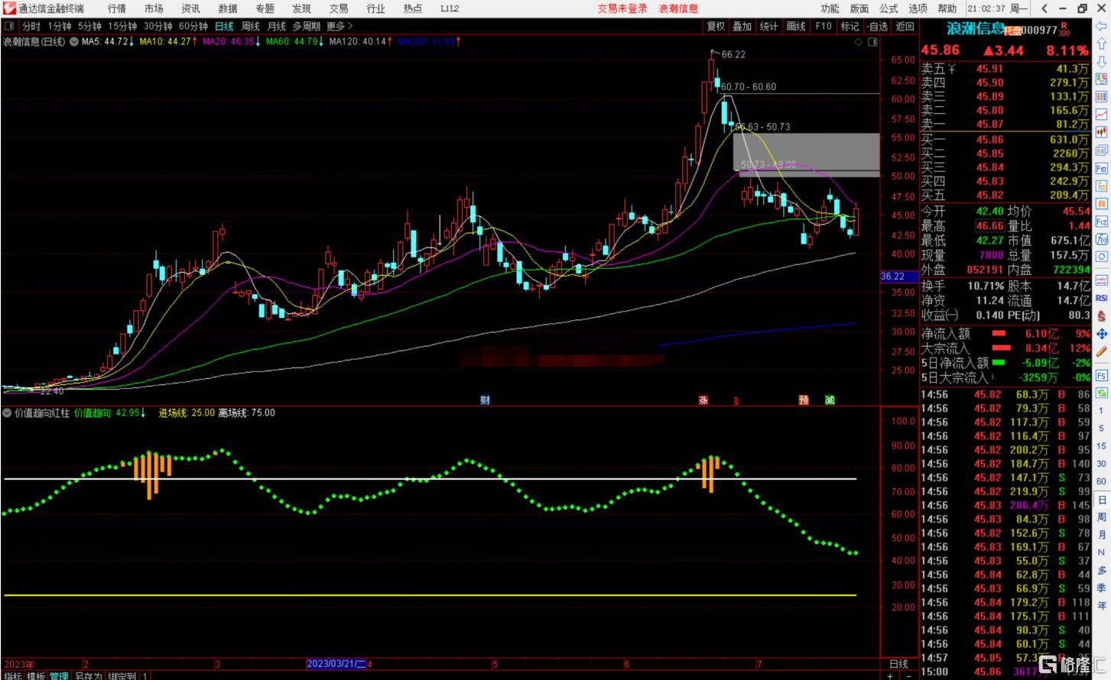This screenshot has height=680, width=1111.
Task: Click the 绑定到 button at the bottom
Action: click(x=122, y=675)
